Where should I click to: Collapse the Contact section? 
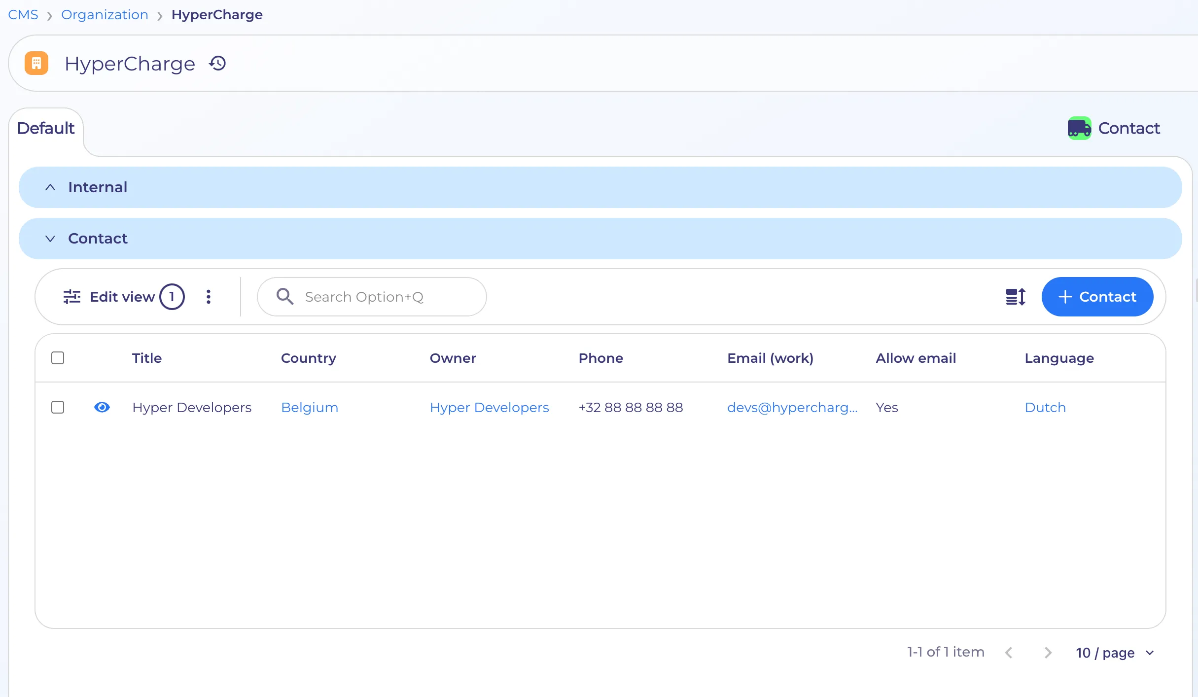click(x=600, y=239)
